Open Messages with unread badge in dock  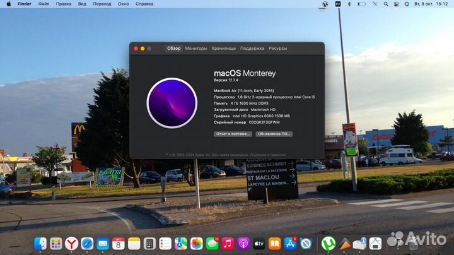coord(212,244)
